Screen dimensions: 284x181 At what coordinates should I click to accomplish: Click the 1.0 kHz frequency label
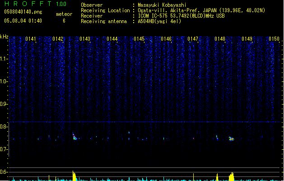coord(4,81)
